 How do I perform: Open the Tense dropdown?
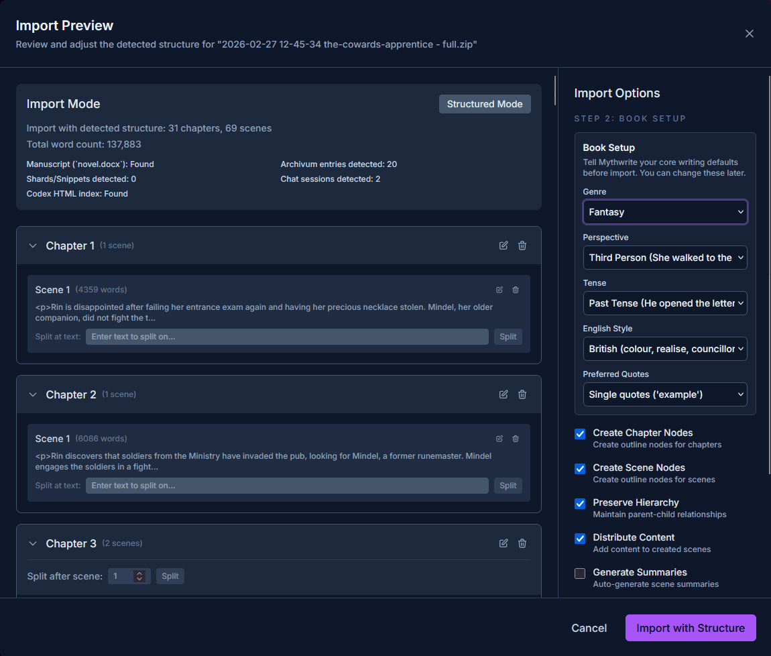[665, 303]
